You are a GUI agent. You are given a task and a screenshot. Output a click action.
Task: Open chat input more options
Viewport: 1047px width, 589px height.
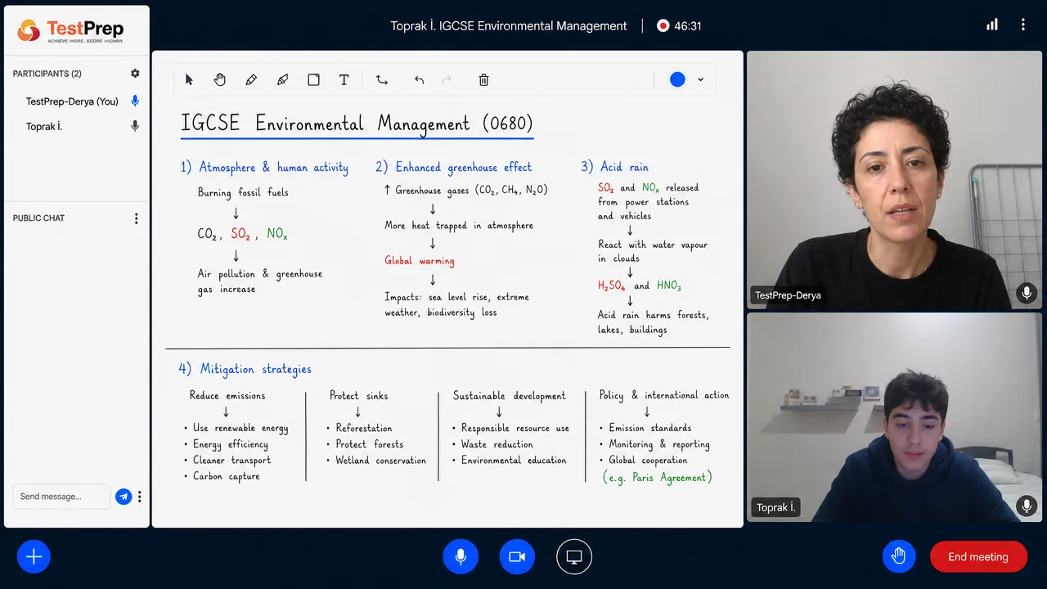coord(140,497)
